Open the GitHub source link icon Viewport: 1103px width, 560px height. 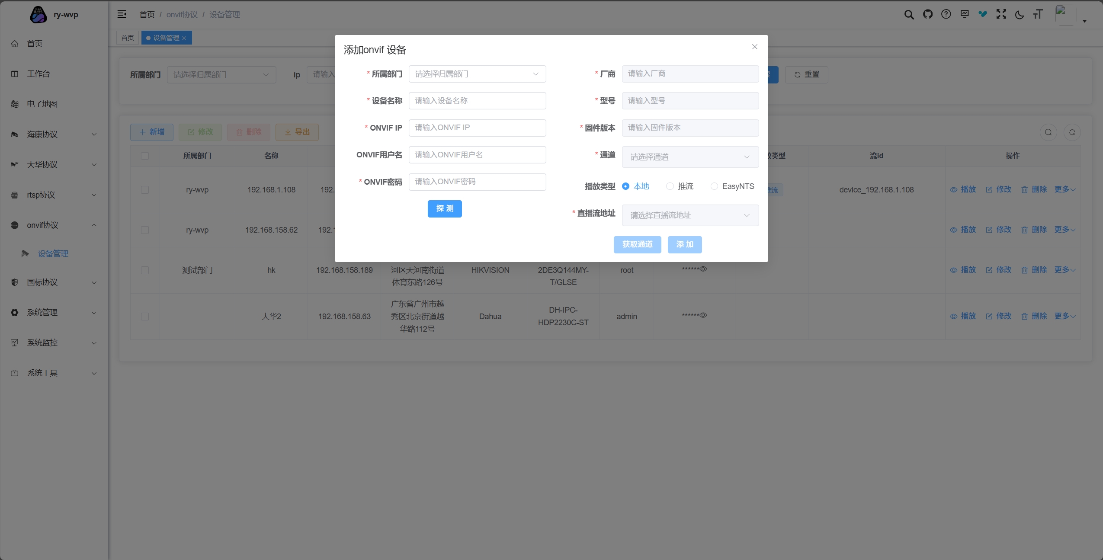pos(927,15)
